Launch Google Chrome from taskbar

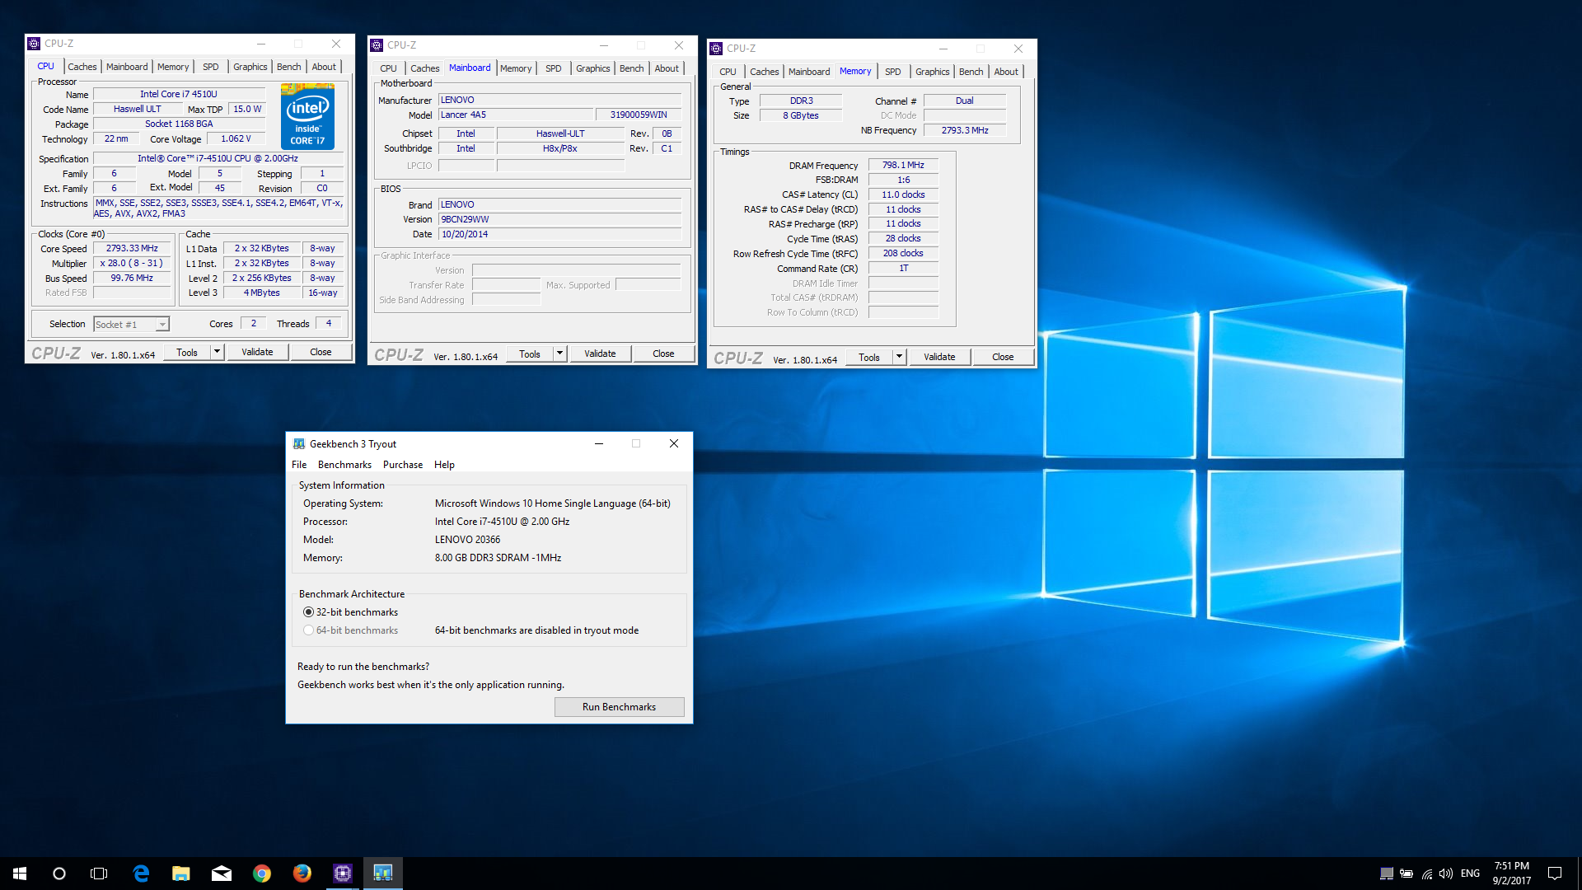[262, 874]
